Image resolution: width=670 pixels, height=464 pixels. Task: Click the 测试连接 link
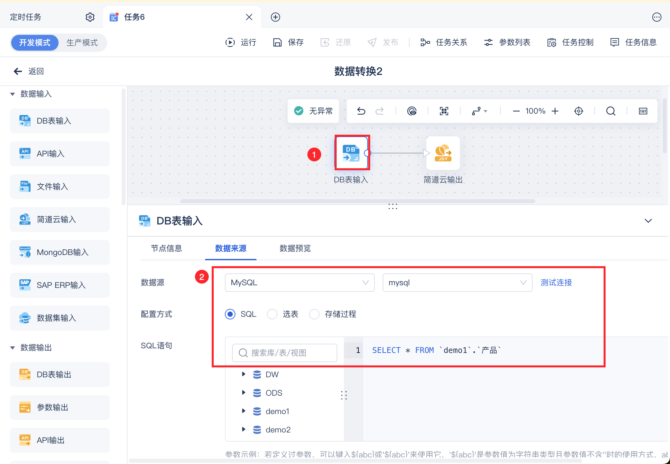[556, 283]
